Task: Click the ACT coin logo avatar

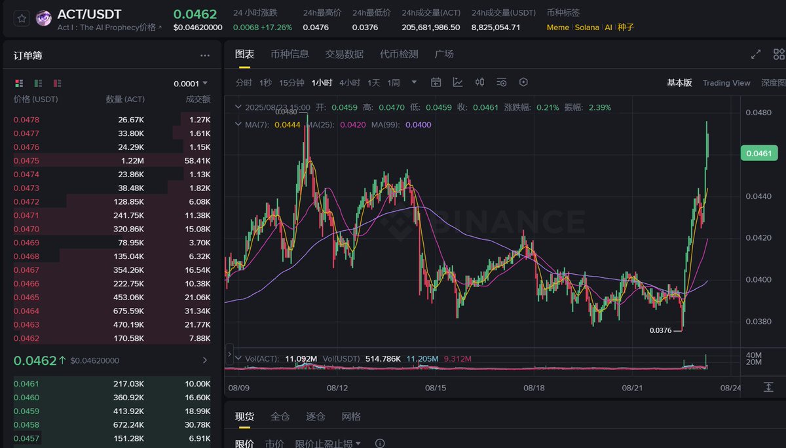Action: pos(44,19)
